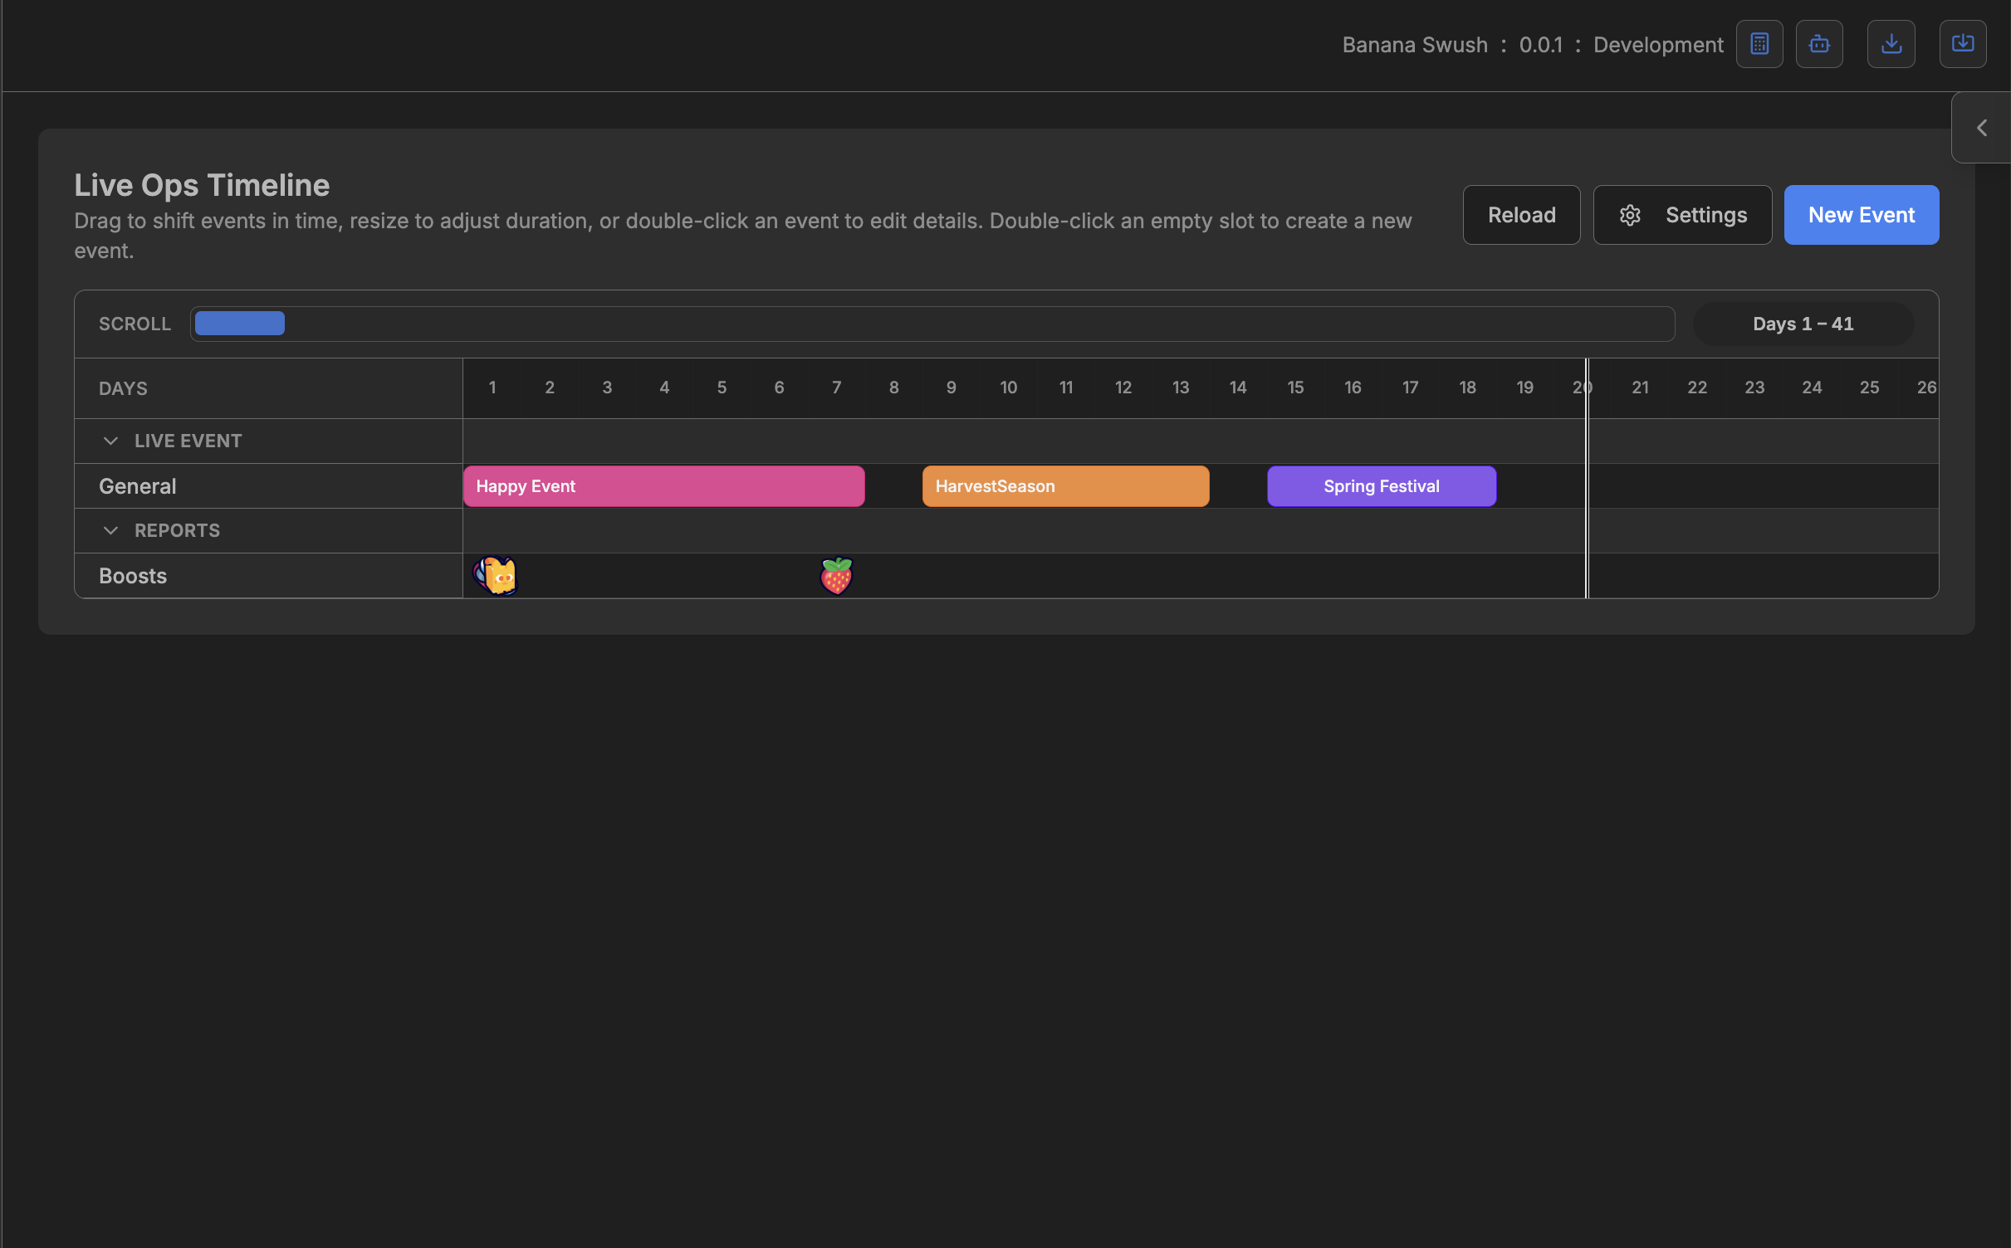This screenshot has height=1248, width=2011.
Task: Click the General row label
Action: (138, 486)
